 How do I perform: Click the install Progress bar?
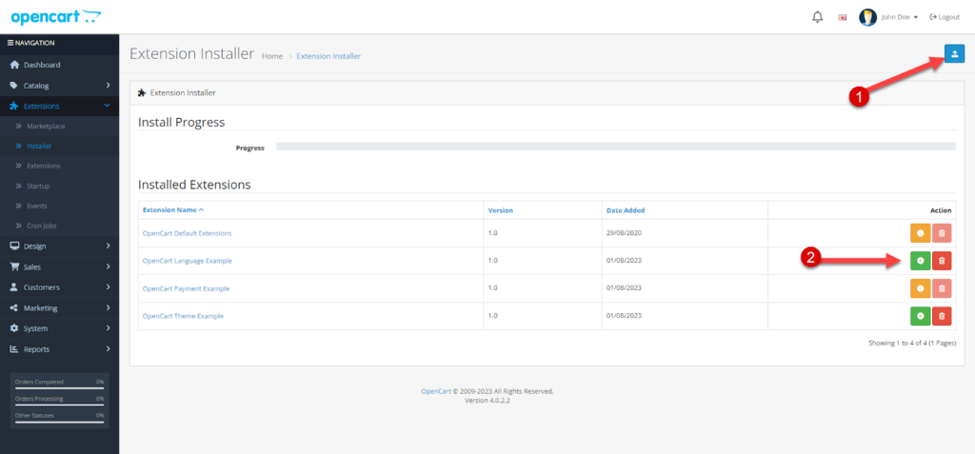point(616,147)
